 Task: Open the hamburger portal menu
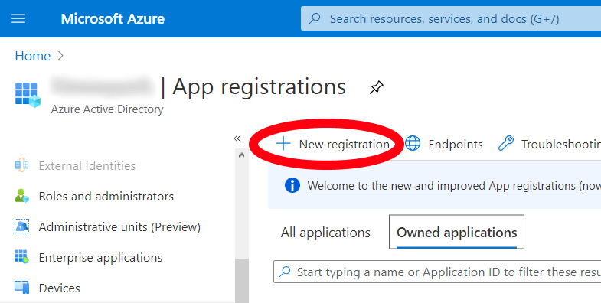click(x=18, y=18)
